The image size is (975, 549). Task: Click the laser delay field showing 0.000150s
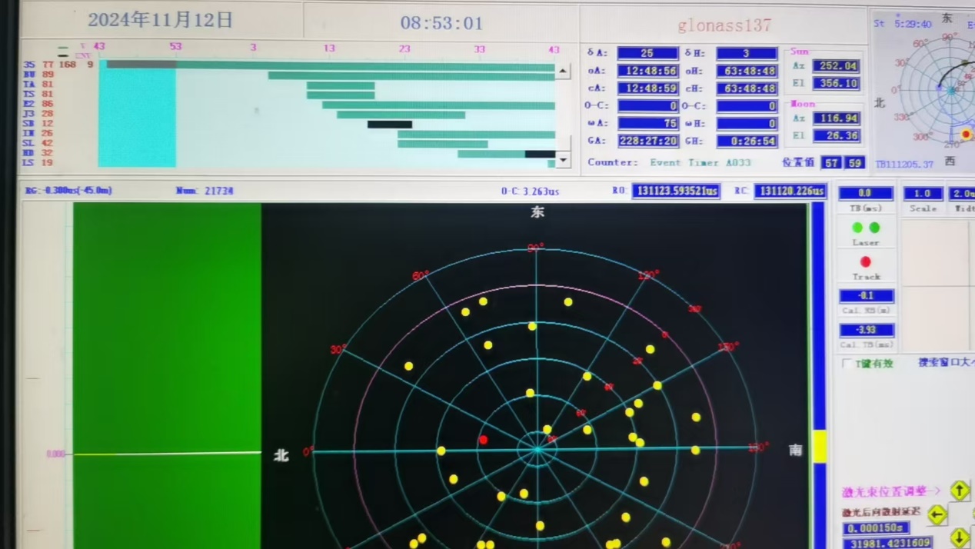[876, 528]
